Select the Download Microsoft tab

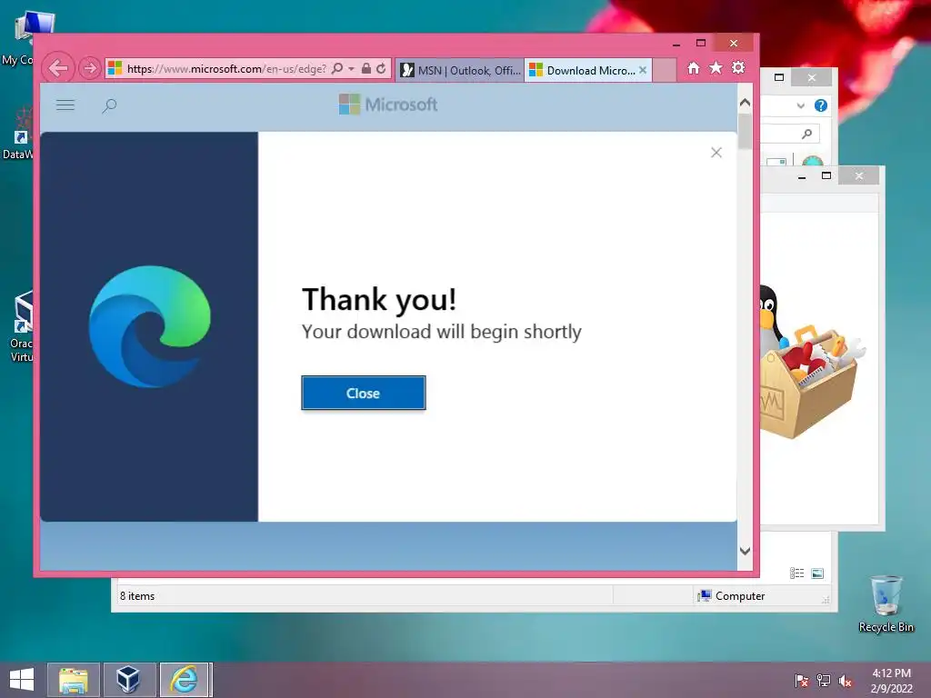[584, 70]
